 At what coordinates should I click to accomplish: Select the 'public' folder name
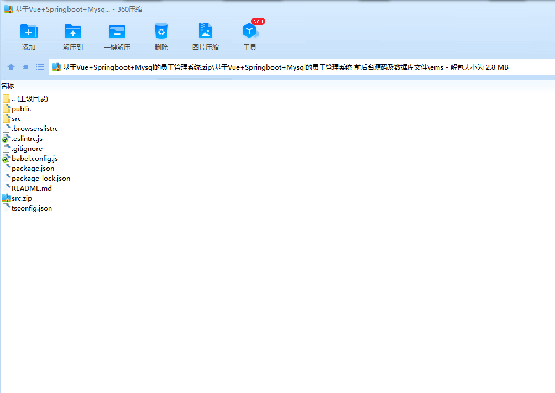21,109
